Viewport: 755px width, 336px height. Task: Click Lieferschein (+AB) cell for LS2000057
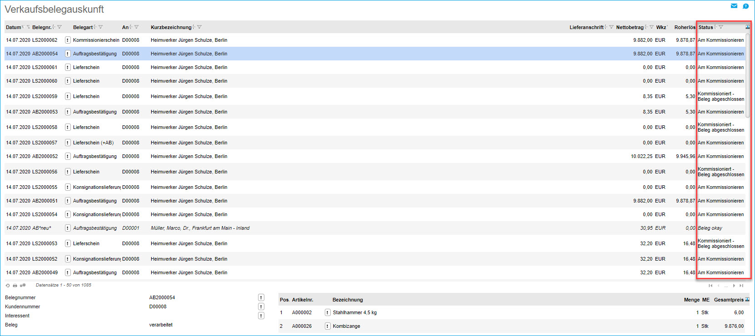coord(93,143)
